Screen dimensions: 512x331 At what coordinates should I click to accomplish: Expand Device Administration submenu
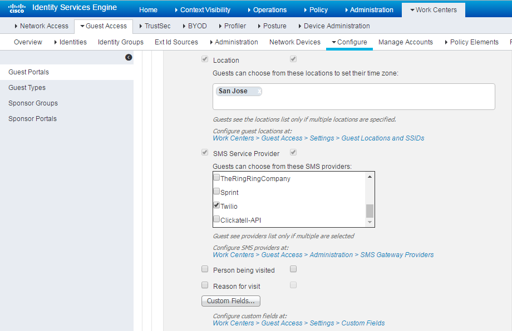[x=334, y=26]
